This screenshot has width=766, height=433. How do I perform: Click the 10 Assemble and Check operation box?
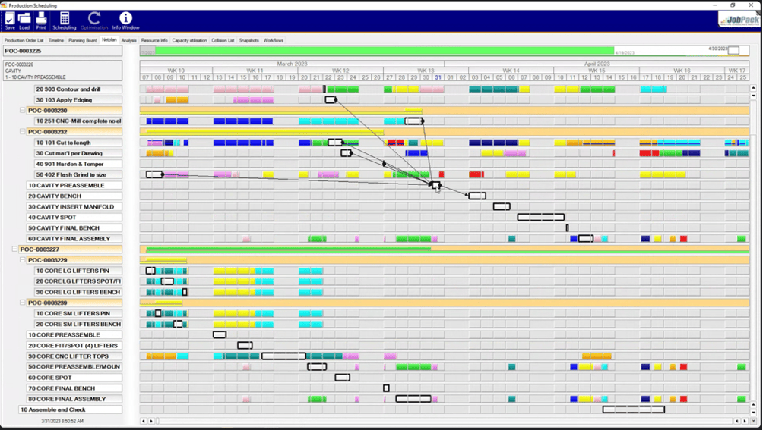click(x=634, y=410)
